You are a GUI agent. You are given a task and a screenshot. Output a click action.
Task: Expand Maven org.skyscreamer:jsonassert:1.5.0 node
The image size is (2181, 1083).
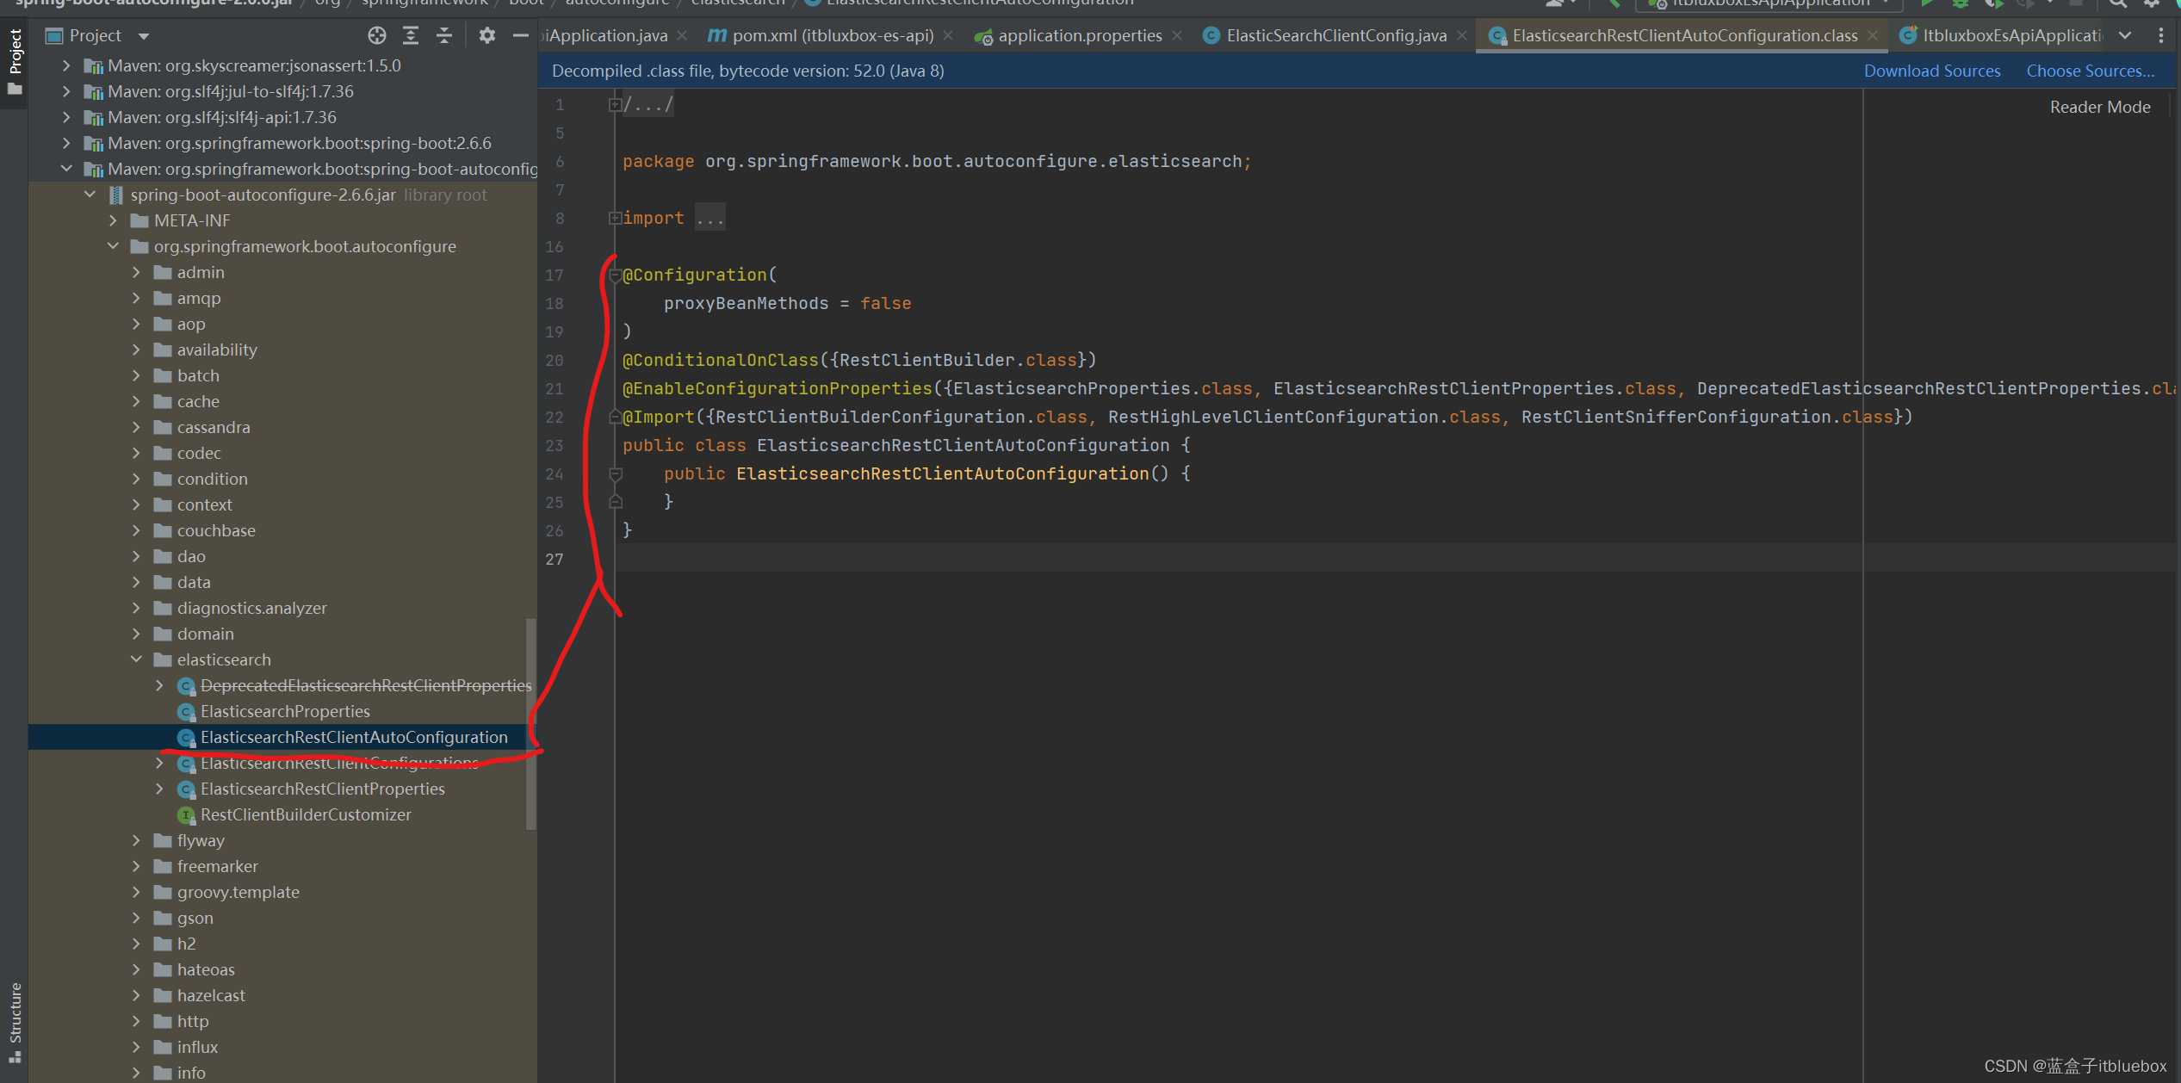pos(66,65)
